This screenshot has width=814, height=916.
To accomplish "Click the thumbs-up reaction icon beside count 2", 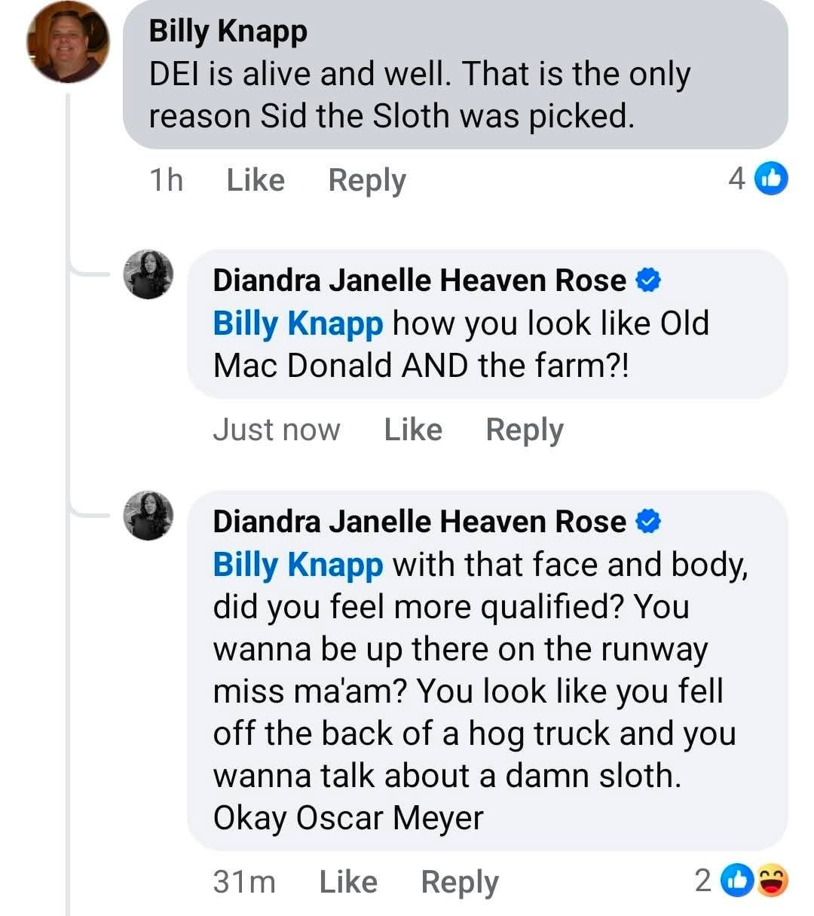I will tap(736, 880).
